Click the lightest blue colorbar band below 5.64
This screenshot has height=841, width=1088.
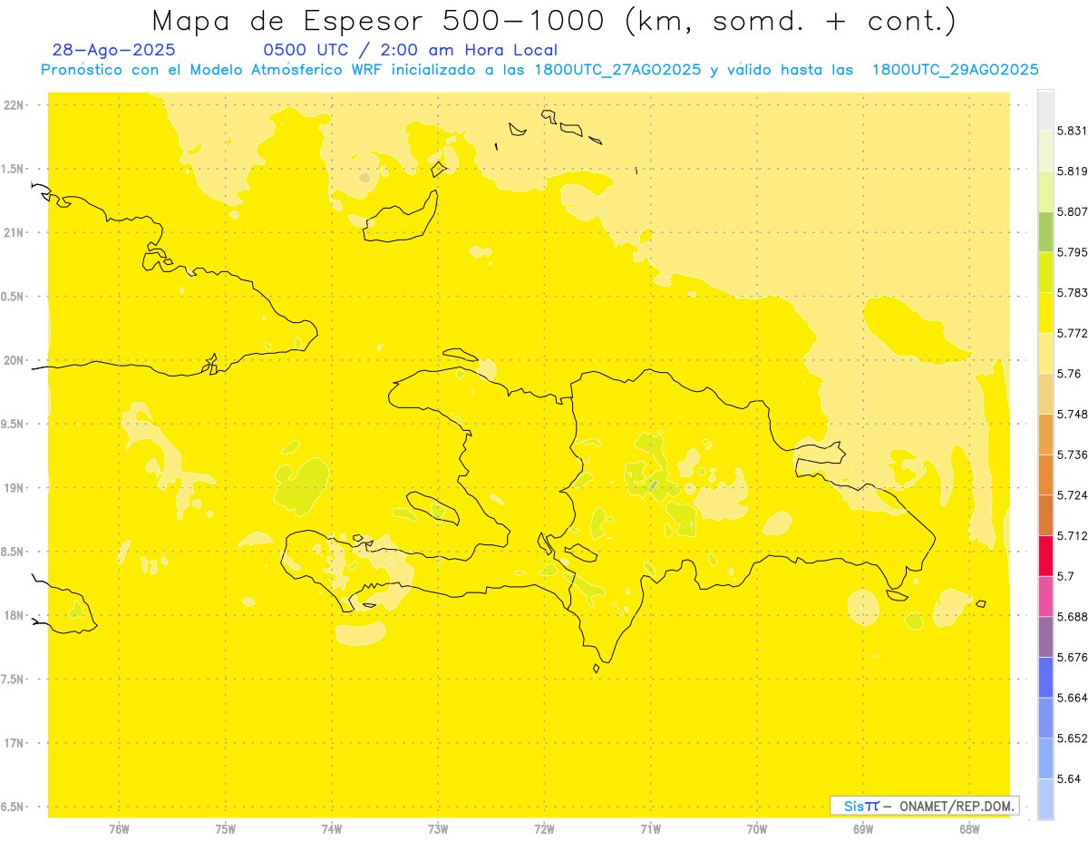coord(1045,799)
